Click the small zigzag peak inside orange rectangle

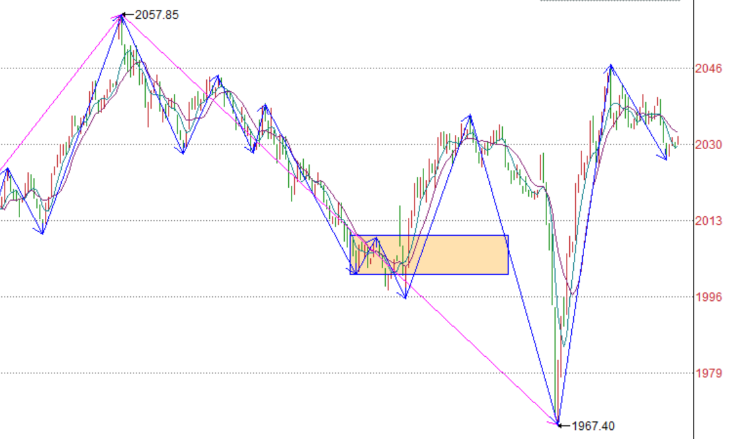[x=375, y=238]
